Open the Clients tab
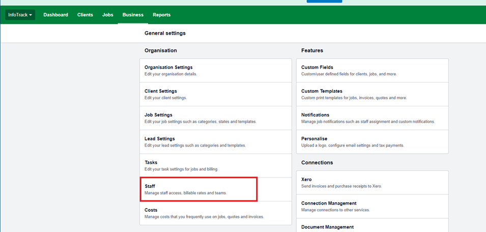The height and width of the screenshot is (232, 486). [85, 15]
